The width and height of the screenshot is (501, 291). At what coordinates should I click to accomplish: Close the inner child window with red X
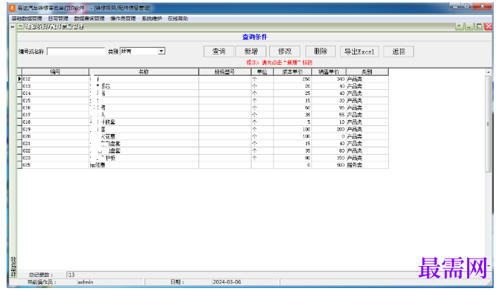[488, 27]
